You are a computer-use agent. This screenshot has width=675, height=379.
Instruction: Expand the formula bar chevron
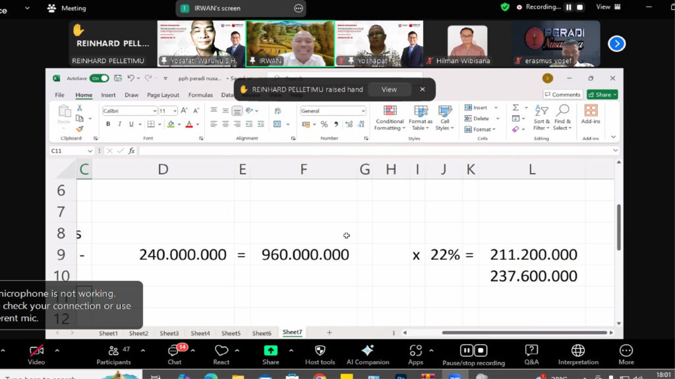point(615,151)
